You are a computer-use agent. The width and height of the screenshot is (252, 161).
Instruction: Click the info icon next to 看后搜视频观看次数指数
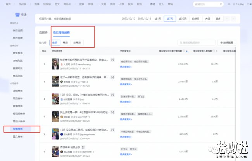point(184,51)
